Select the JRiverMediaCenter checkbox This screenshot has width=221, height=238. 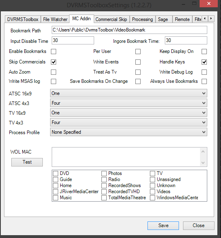pyautogui.click(x=55, y=192)
